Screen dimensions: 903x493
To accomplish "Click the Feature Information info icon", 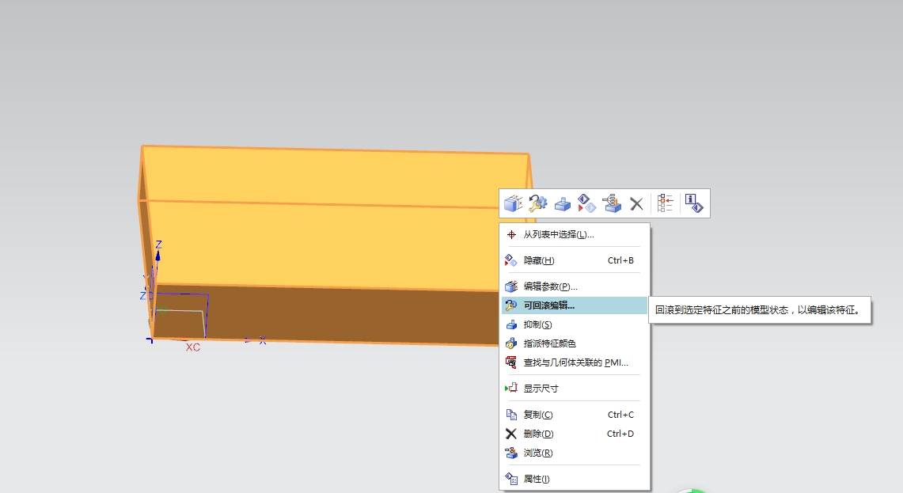I will [x=693, y=203].
